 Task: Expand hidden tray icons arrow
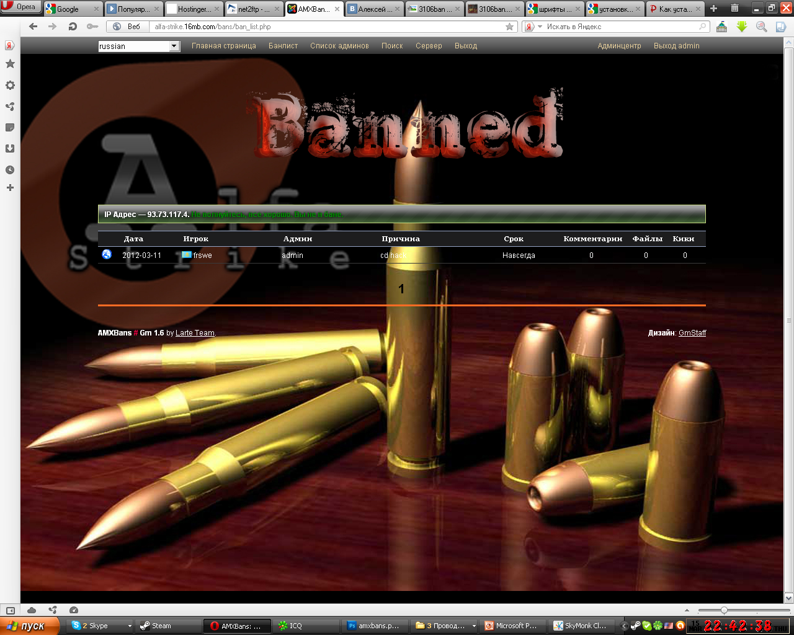pos(625,626)
